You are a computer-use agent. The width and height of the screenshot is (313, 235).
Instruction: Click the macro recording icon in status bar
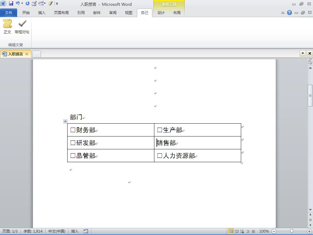point(86,231)
